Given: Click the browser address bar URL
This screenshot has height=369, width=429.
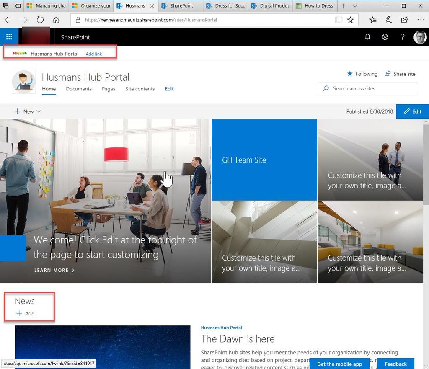Looking at the screenshot, I should coord(151,20).
